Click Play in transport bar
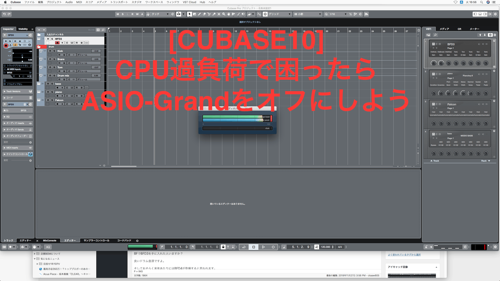500x281 pixels. coord(263,247)
